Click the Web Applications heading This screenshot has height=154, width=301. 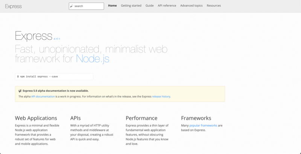pyautogui.click(x=36, y=118)
